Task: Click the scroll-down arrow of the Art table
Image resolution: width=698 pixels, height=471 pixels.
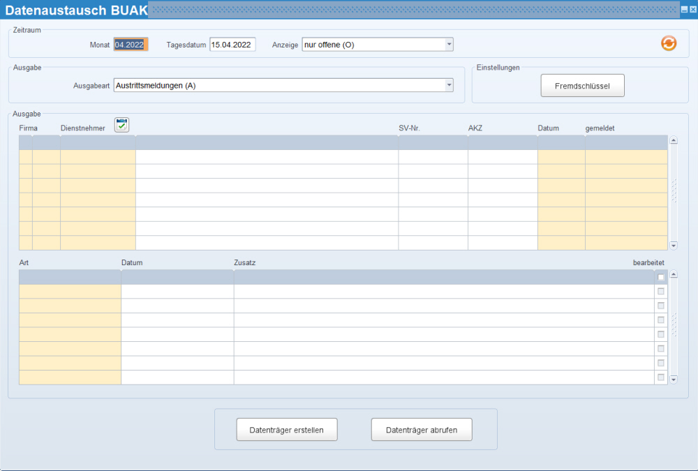Action: click(x=674, y=380)
